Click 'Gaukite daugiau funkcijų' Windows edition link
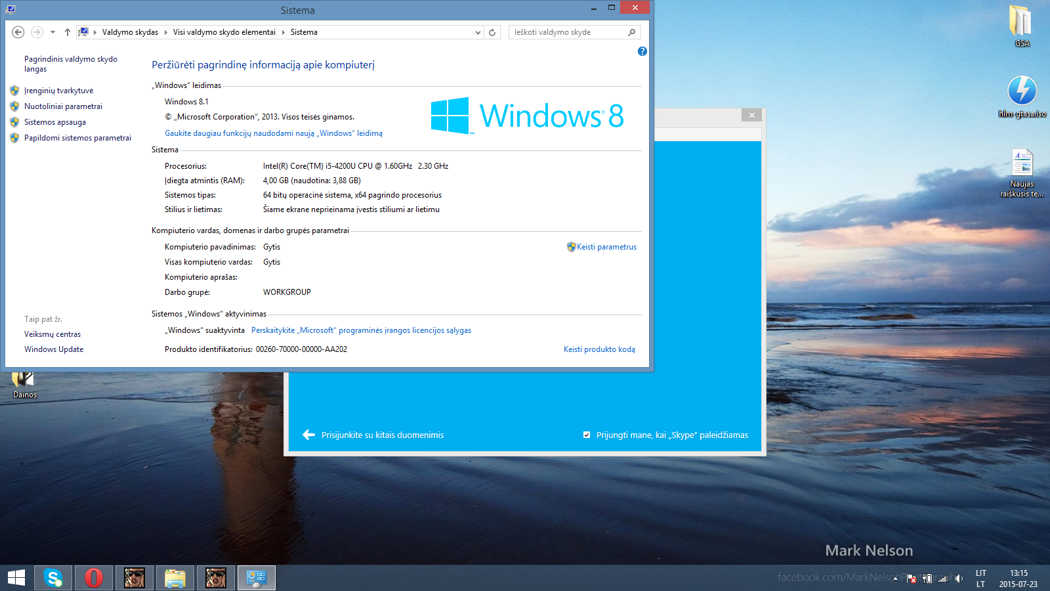This screenshot has width=1050, height=591. point(274,133)
